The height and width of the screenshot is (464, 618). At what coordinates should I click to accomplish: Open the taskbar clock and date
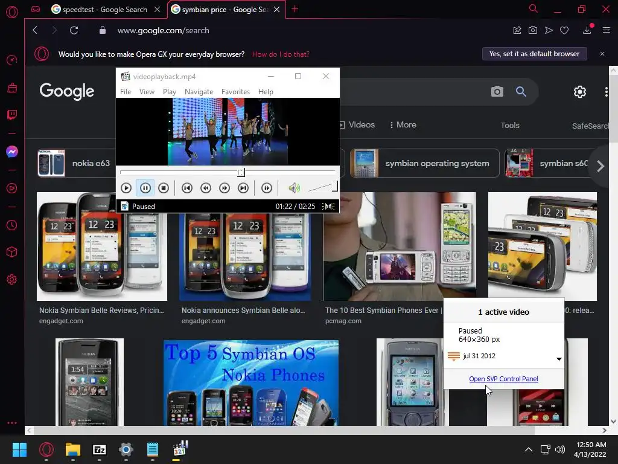pyautogui.click(x=590, y=449)
